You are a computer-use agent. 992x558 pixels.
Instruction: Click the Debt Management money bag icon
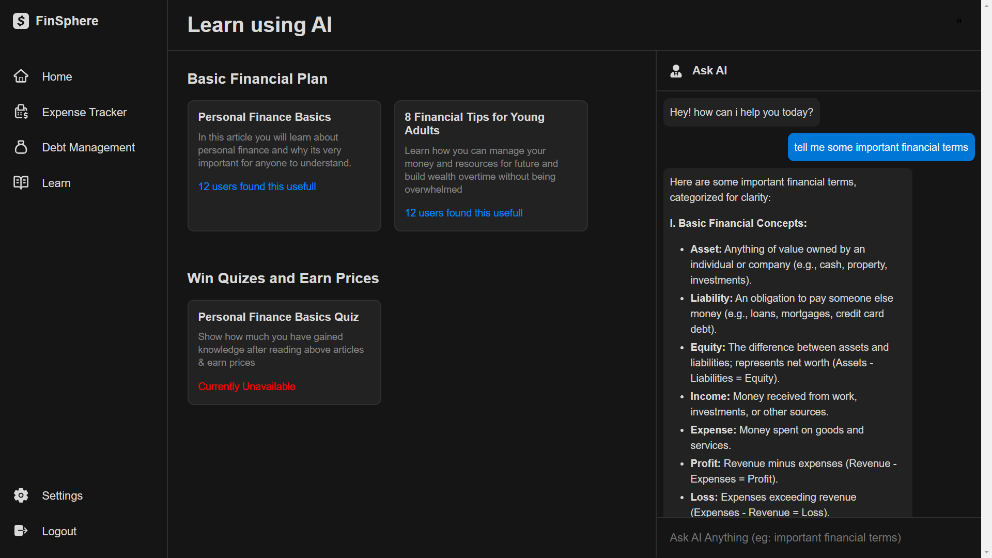pos(21,147)
